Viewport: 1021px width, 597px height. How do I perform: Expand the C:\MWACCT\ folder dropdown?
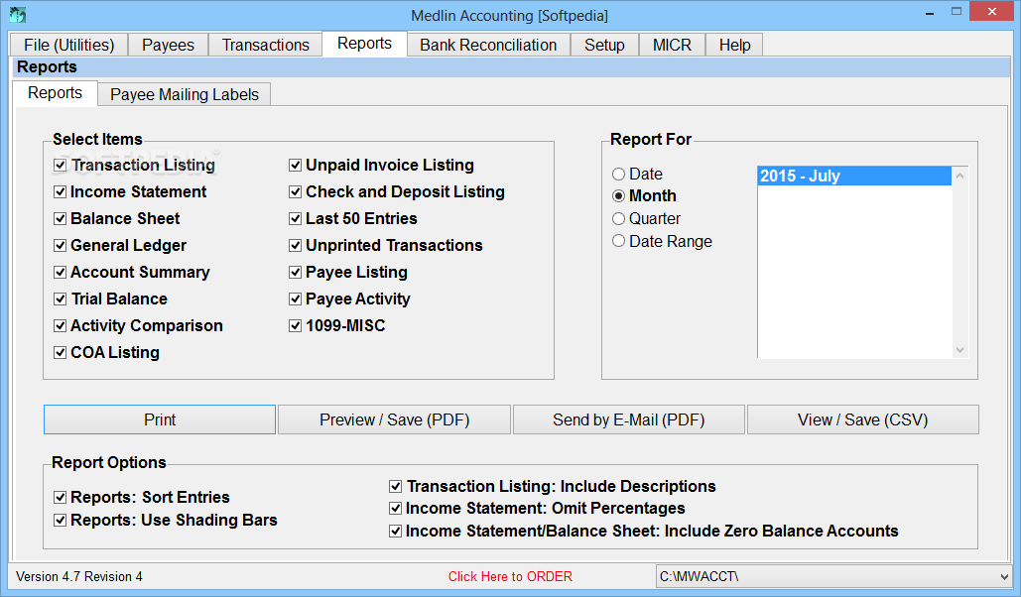(1003, 577)
